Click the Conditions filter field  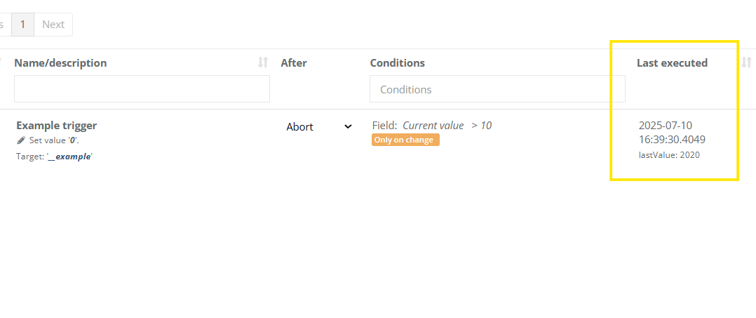coord(497,89)
